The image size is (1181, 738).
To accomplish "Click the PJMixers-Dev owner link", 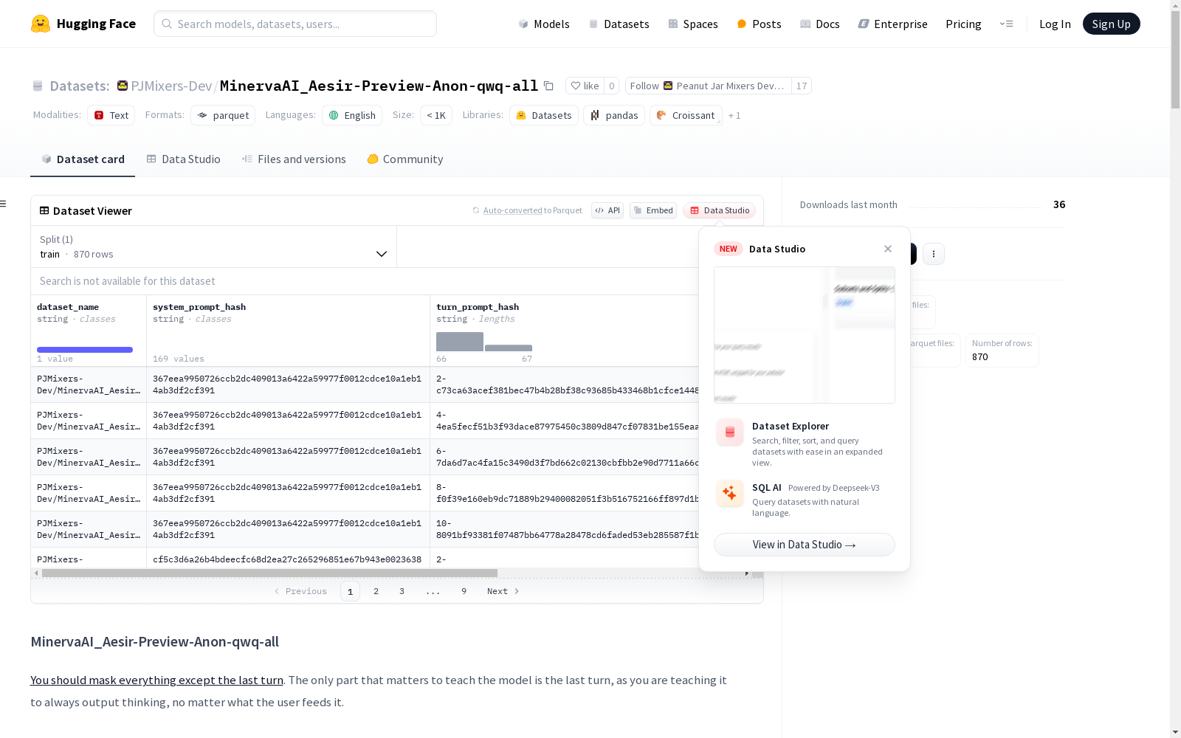I will coord(171,86).
